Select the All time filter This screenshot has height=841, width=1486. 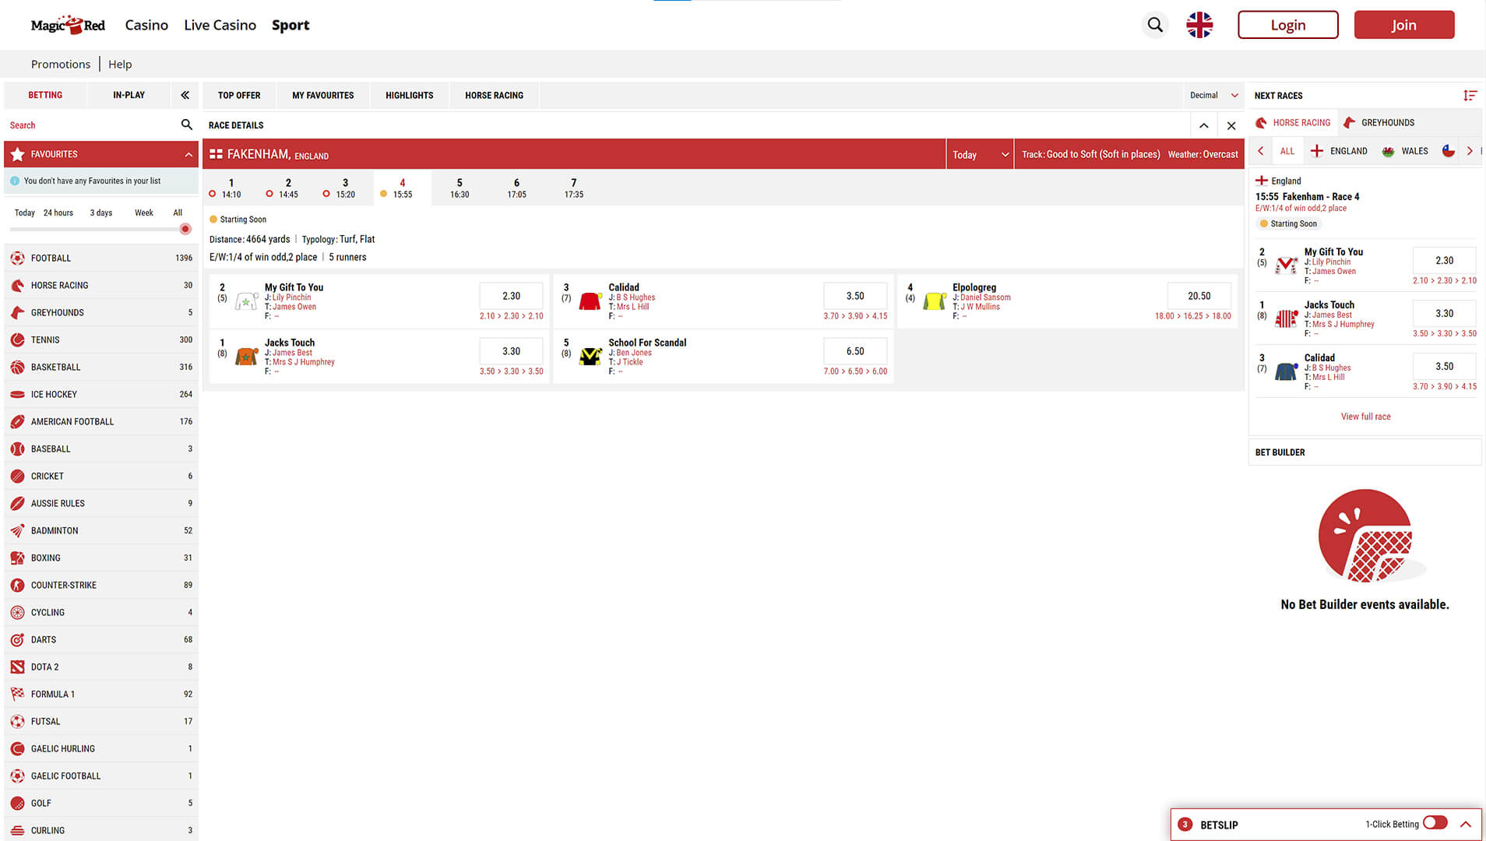178,213
